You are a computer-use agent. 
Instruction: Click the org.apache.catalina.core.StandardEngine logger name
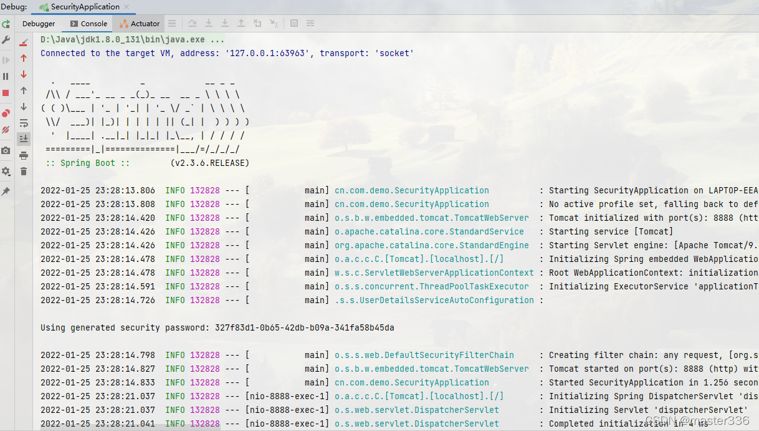tap(432, 245)
